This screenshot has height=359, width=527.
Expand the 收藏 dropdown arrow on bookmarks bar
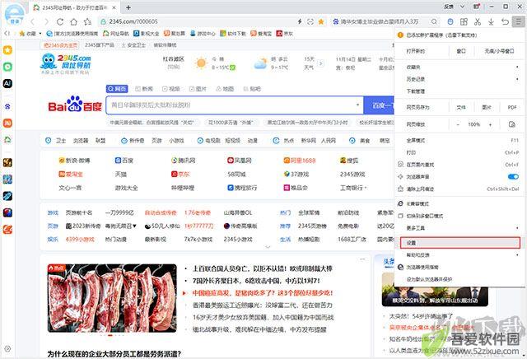[40, 33]
